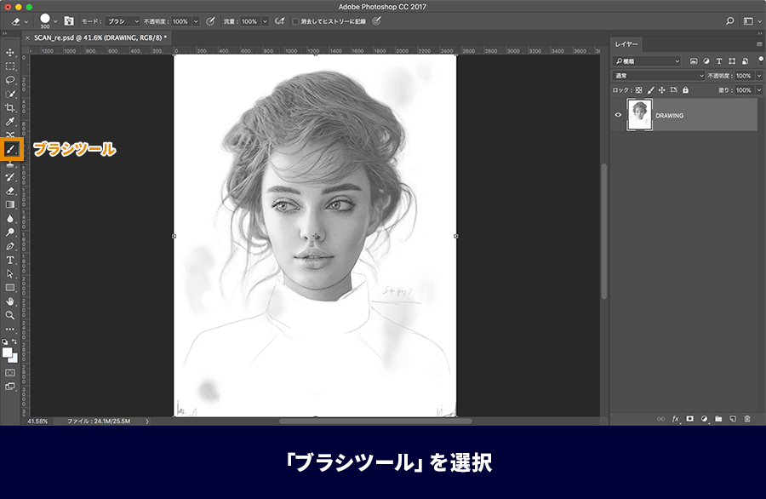Image resolution: width=766 pixels, height=499 pixels.
Task: Open the レイヤー panel tab
Action: point(626,44)
